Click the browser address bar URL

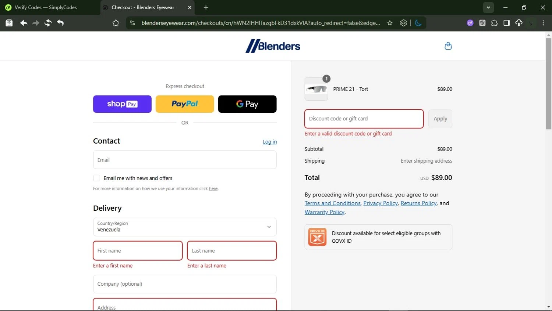[x=261, y=23]
